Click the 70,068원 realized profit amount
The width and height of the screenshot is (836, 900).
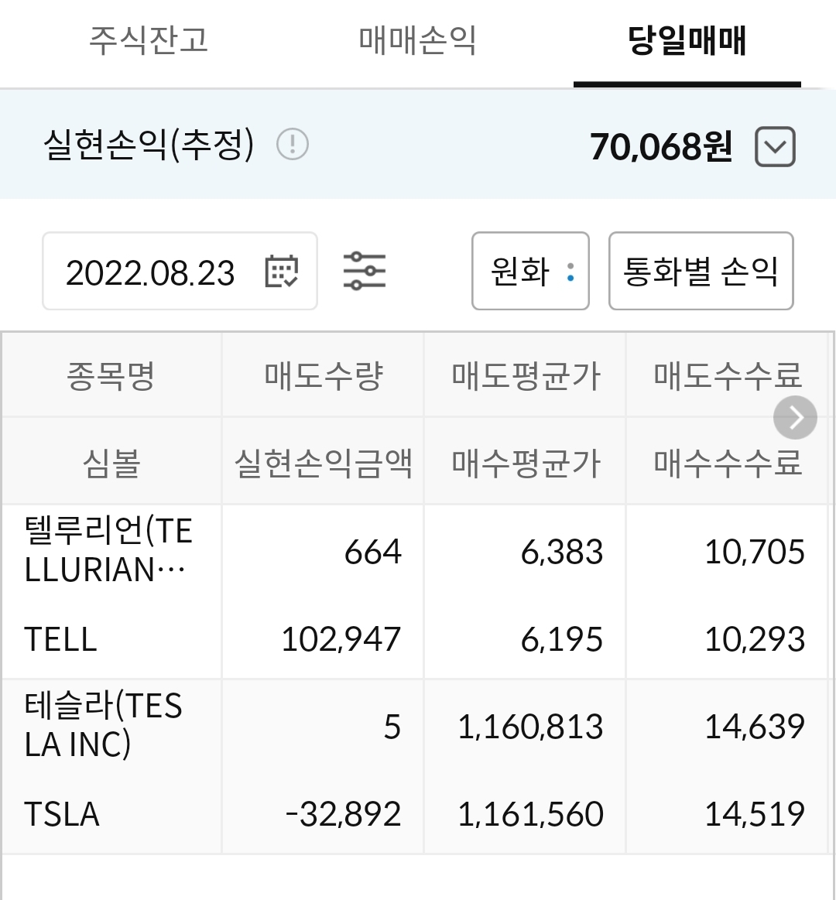(660, 147)
